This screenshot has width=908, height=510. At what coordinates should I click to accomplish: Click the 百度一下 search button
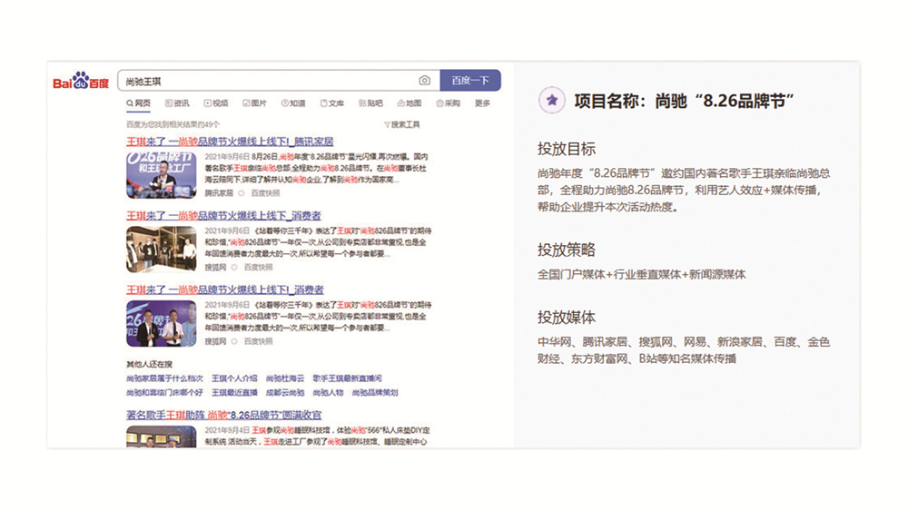pyautogui.click(x=469, y=81)
